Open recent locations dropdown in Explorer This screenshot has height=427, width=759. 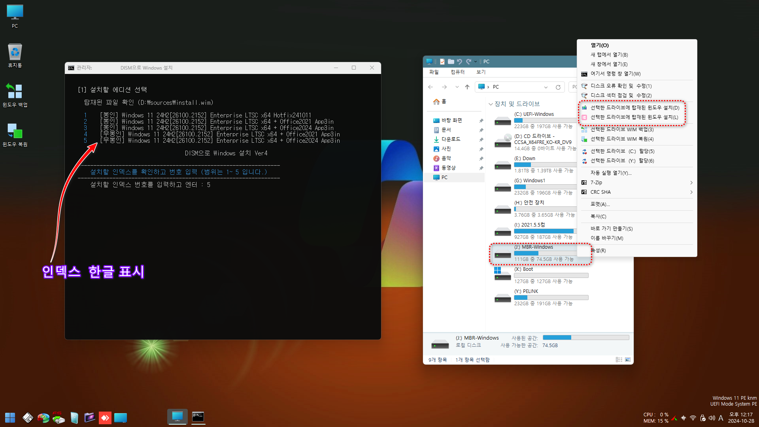coord(457,87)
